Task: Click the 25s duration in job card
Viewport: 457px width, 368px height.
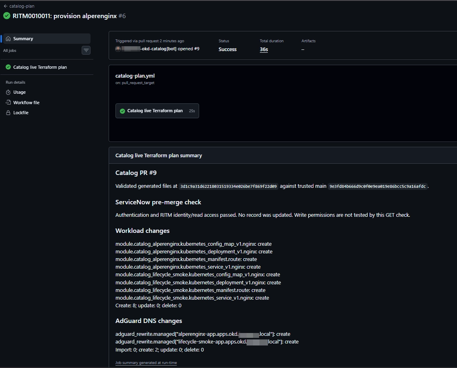Action: tap(192, 111)
